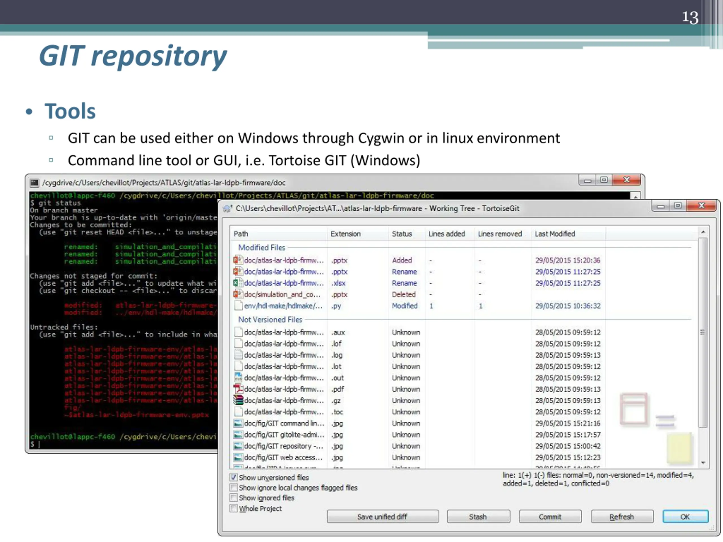Click the Save unified diff button

coord(383,517)
